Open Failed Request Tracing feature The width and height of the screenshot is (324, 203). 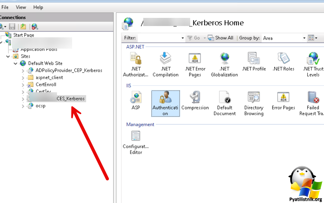pos(312,103)
